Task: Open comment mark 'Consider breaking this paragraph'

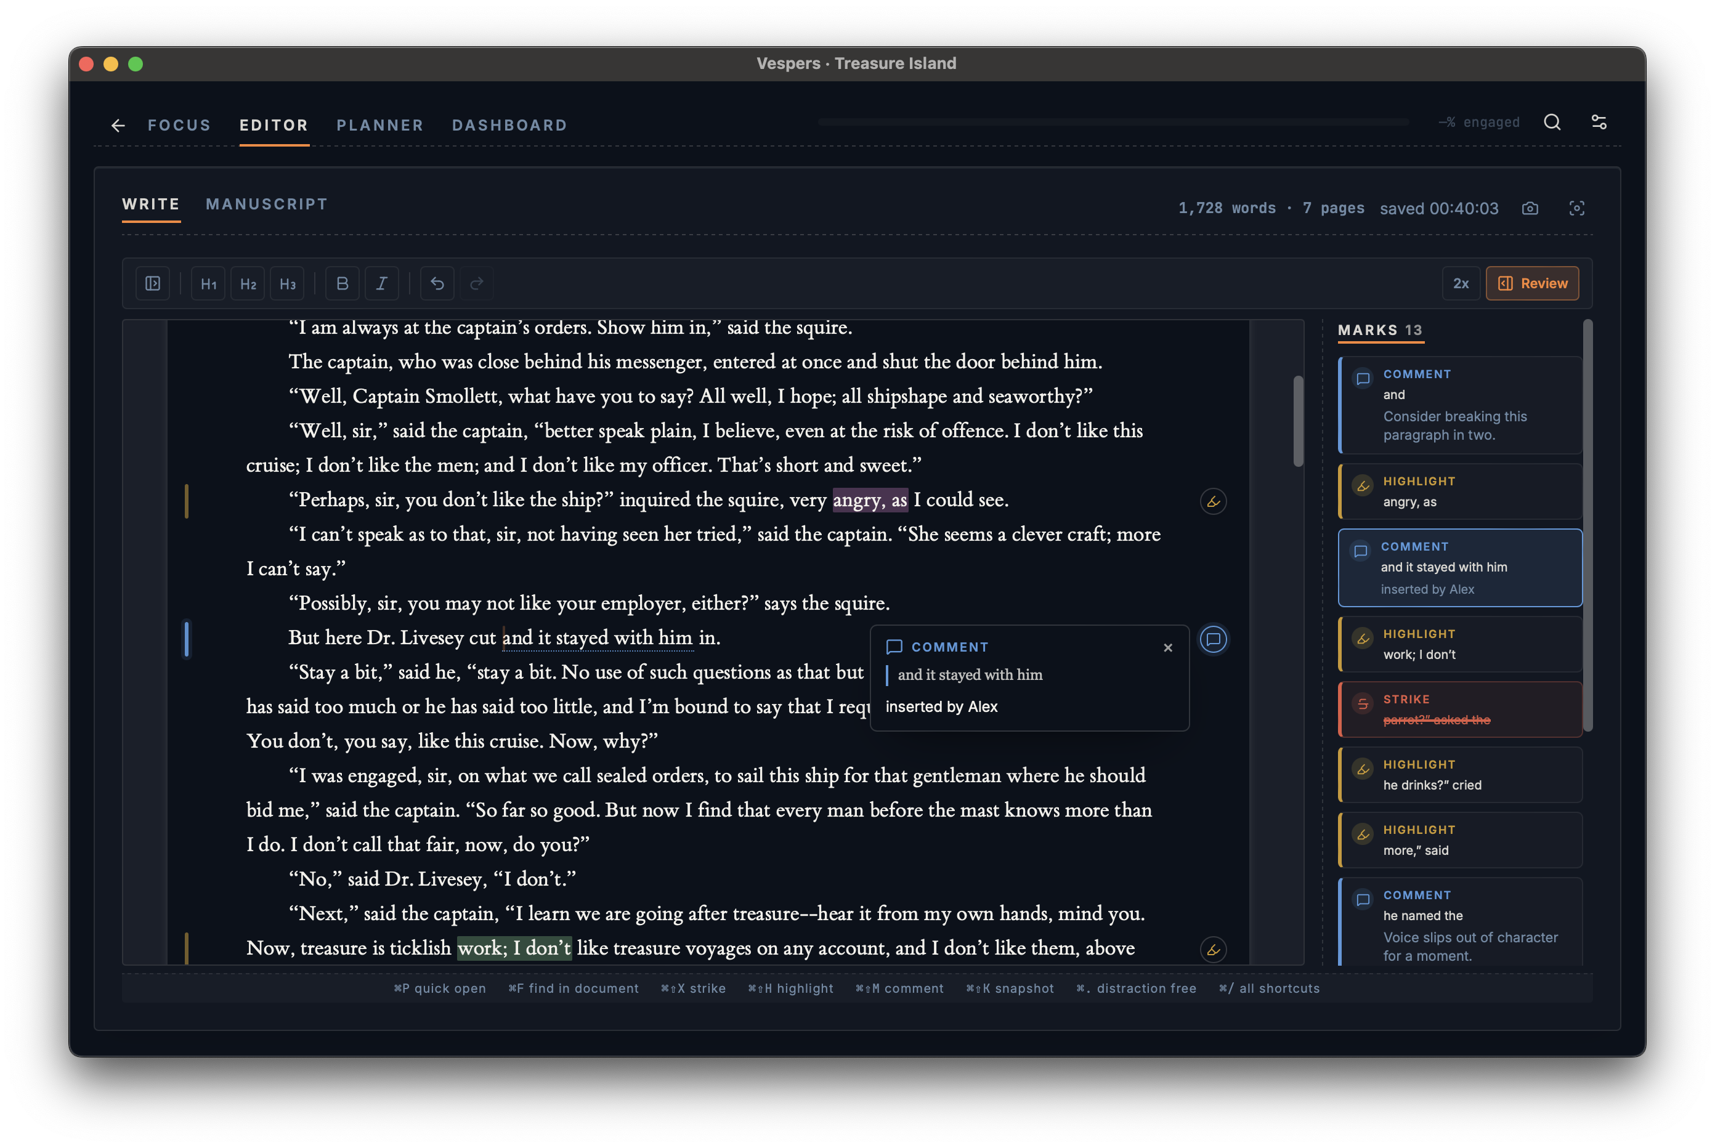Action: pos(1459,405)
